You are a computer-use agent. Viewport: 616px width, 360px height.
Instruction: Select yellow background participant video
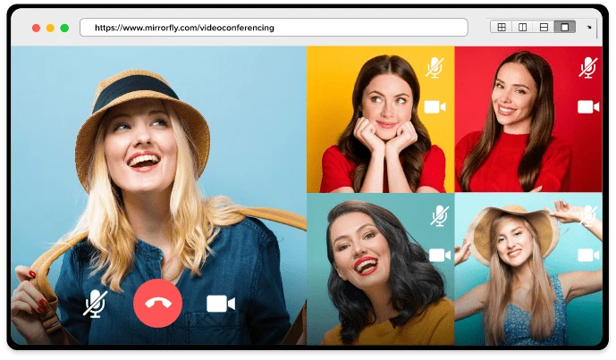pyautogui.click(x=380, y=120)
